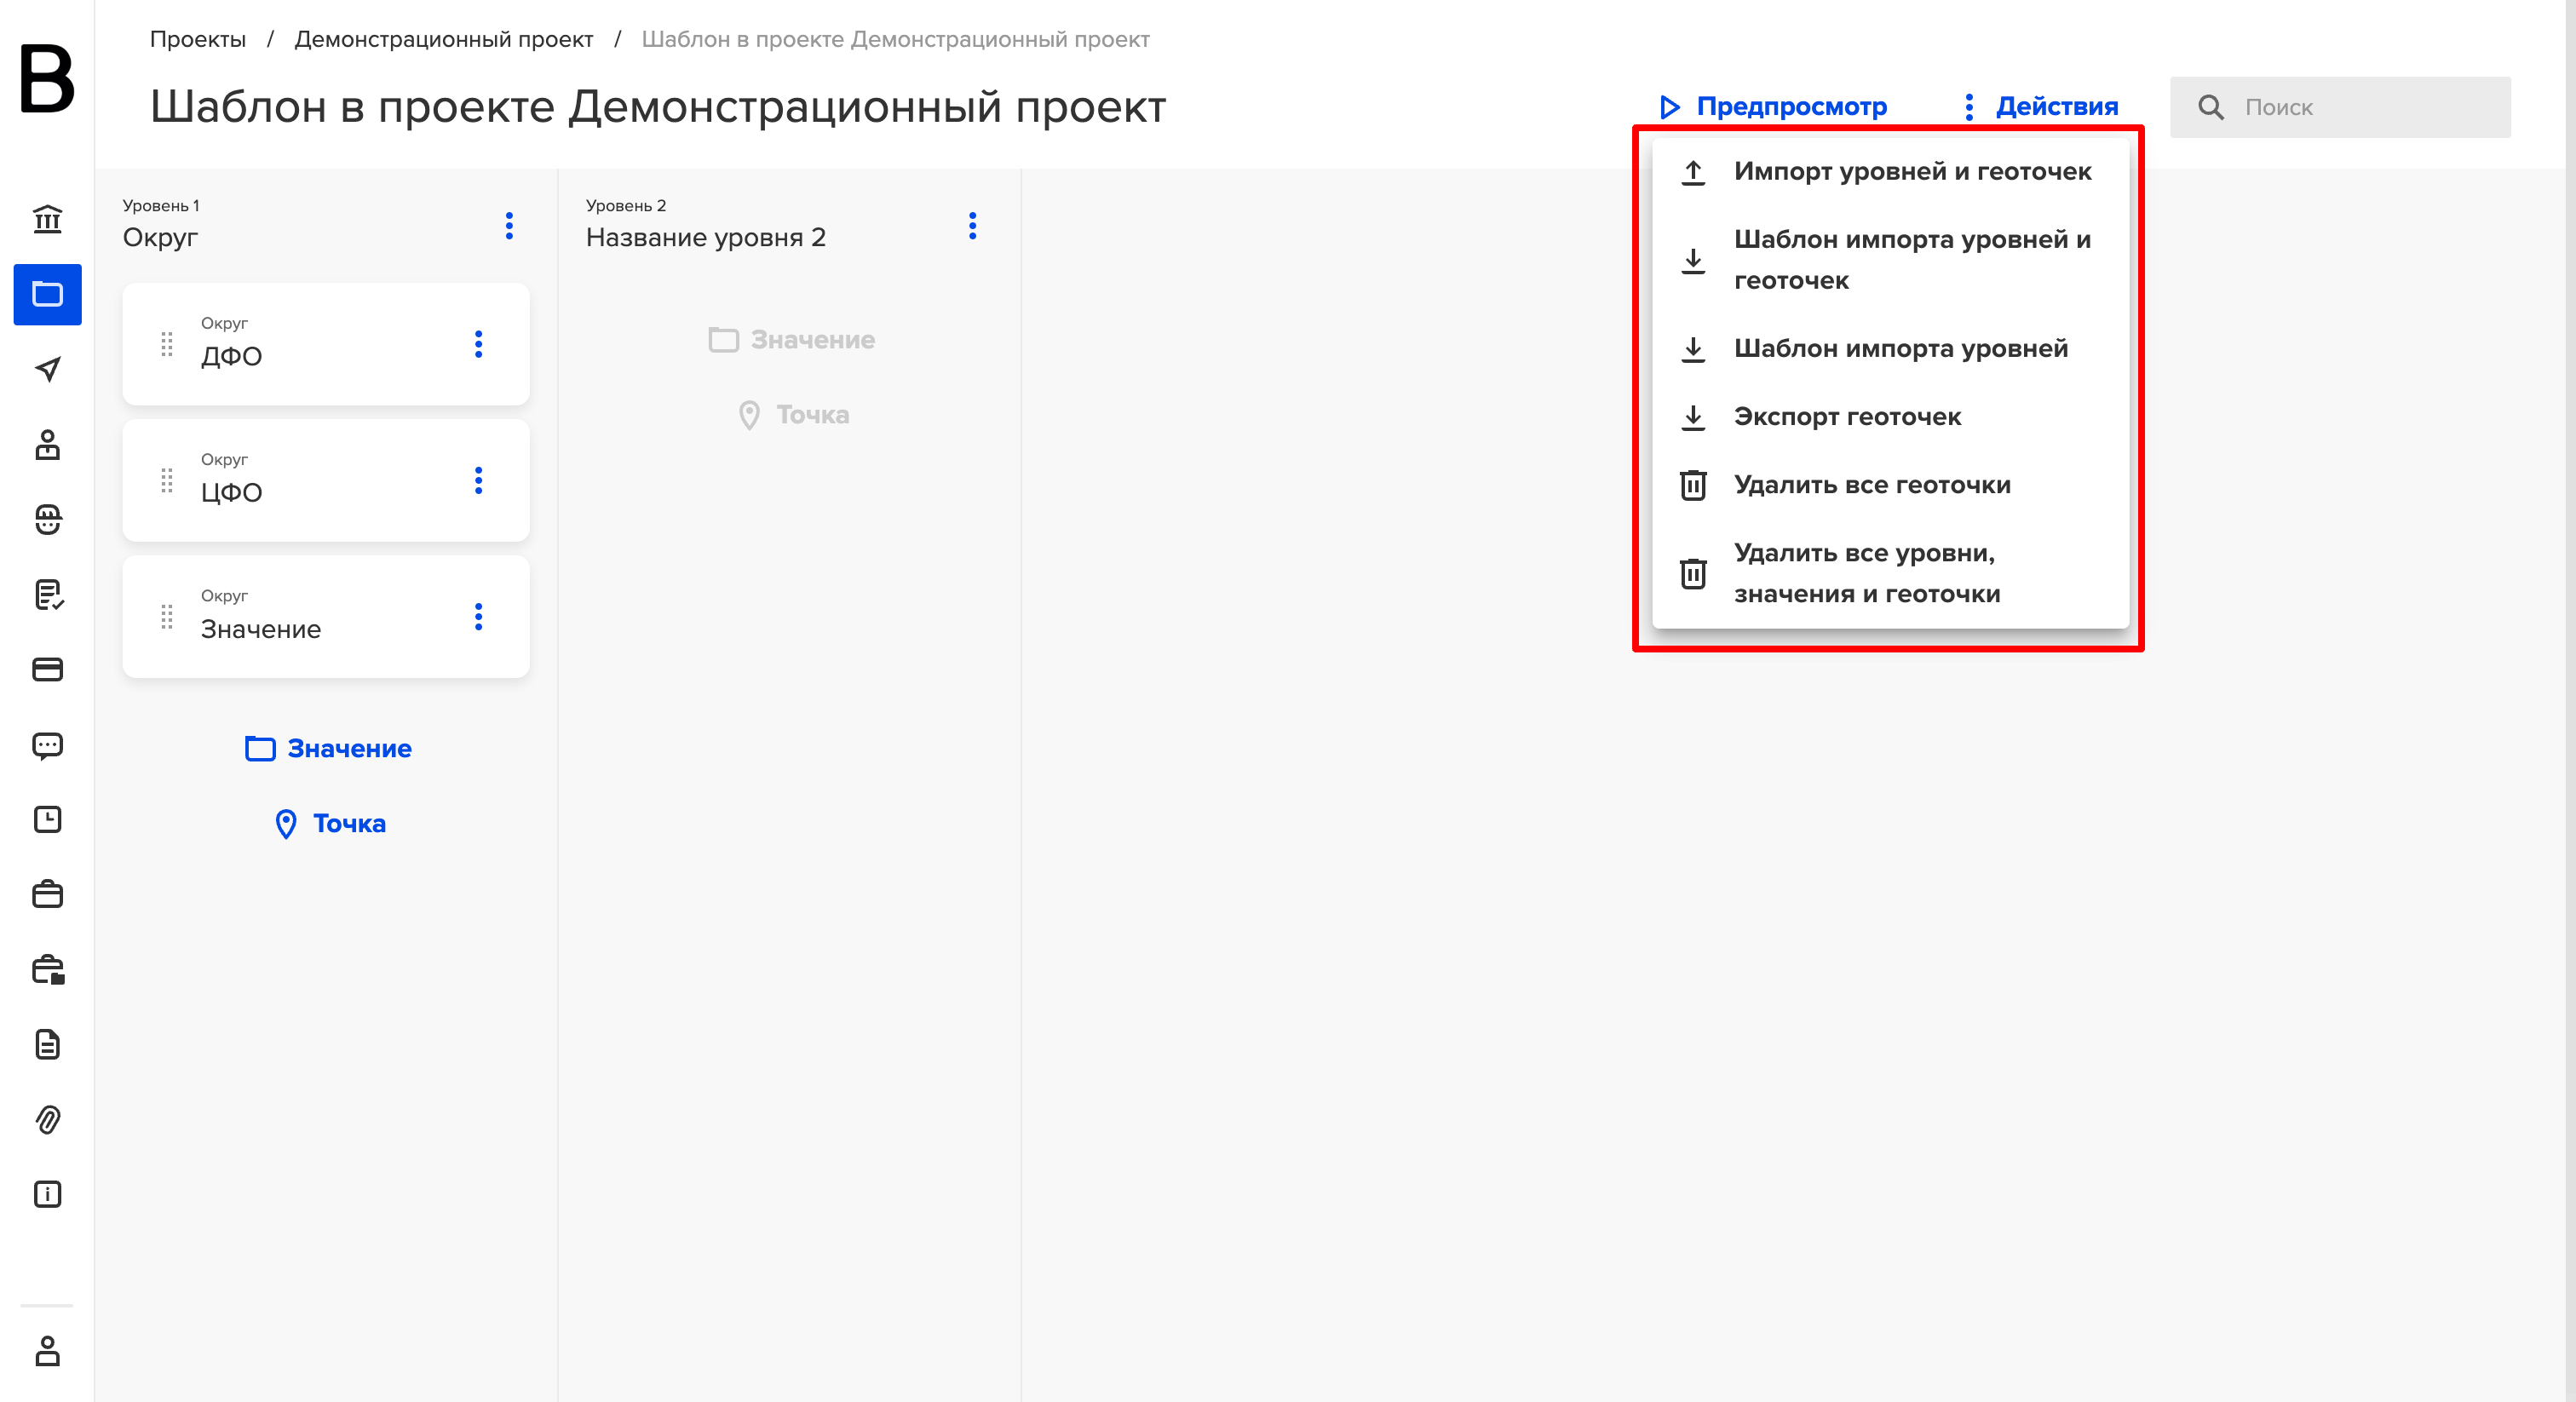Grab the drag handle on the ДФО card
Image resolution: width=2576 pixels, height=1402 pixels.
point(167,344)
